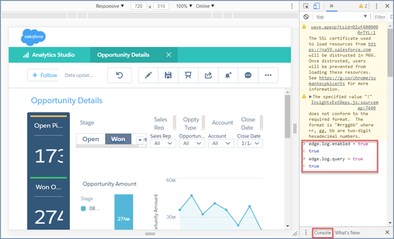
Task: Click the console Filter field
Action: (380, 17)
